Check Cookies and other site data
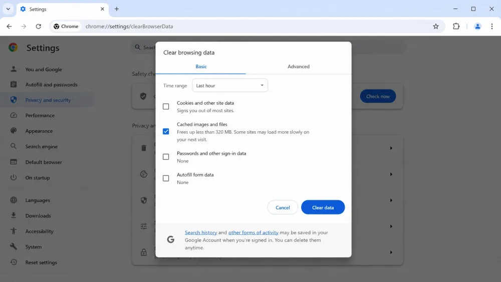 (x=166, y=106)
